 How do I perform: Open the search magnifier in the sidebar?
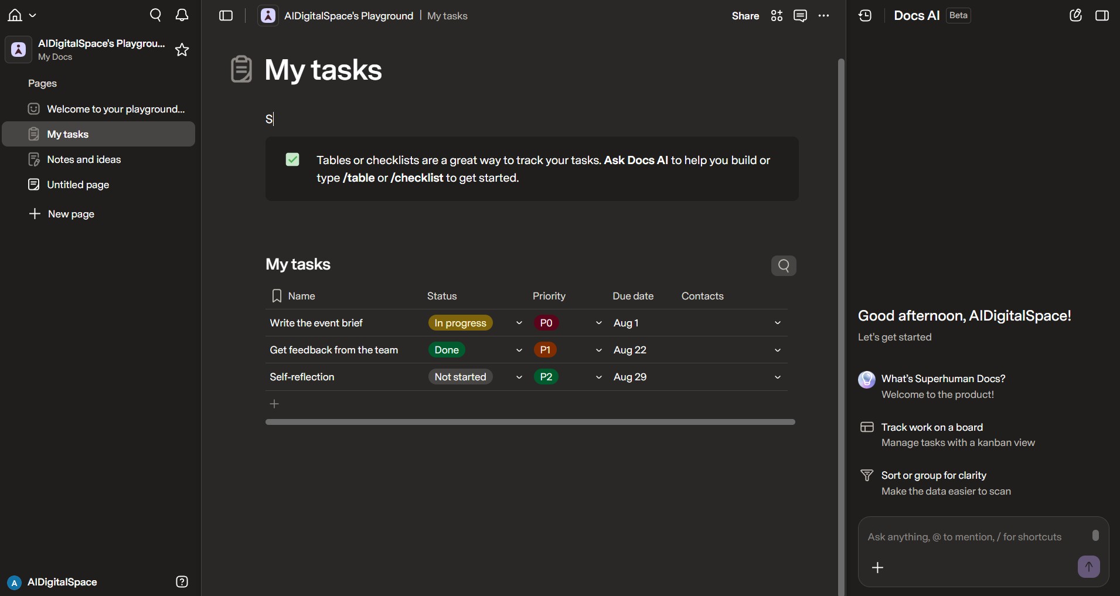pos(155,15)
